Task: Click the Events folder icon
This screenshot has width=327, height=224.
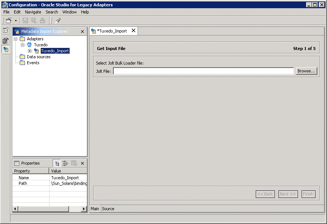Action: point(22,63)
